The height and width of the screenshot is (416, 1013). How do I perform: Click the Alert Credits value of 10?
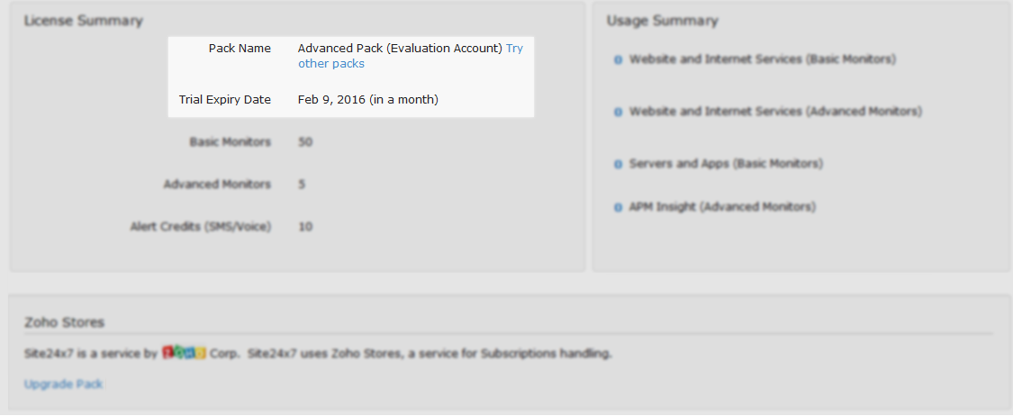click(305, 227)
